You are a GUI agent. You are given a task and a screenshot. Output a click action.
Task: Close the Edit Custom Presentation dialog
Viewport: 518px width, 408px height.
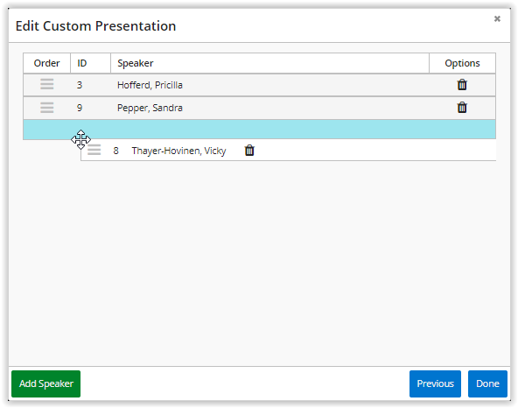[x=497, y=19]
